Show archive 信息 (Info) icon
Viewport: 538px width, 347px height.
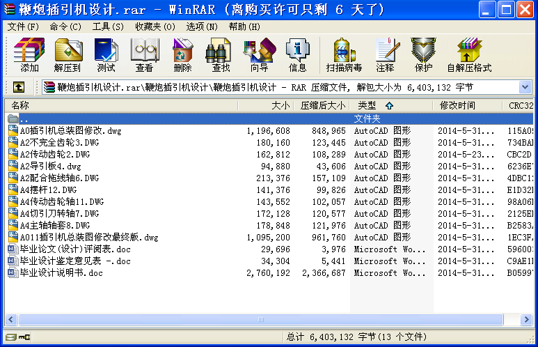(297, 55)
